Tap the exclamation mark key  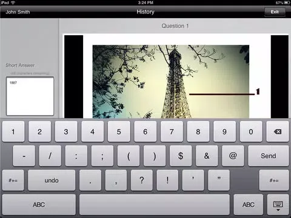point(167,180)
